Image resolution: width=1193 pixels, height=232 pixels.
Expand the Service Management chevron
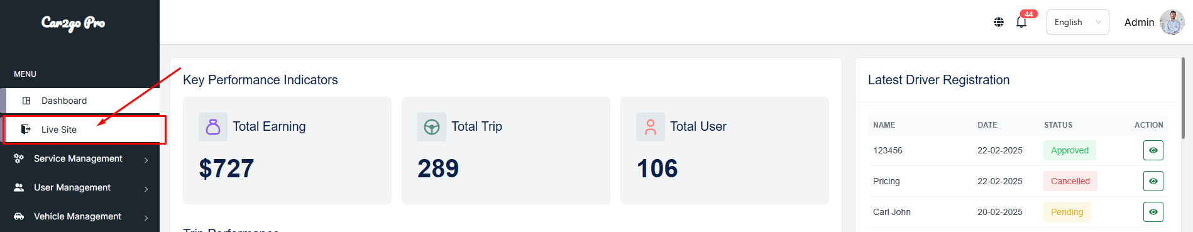tap(146, 160)
